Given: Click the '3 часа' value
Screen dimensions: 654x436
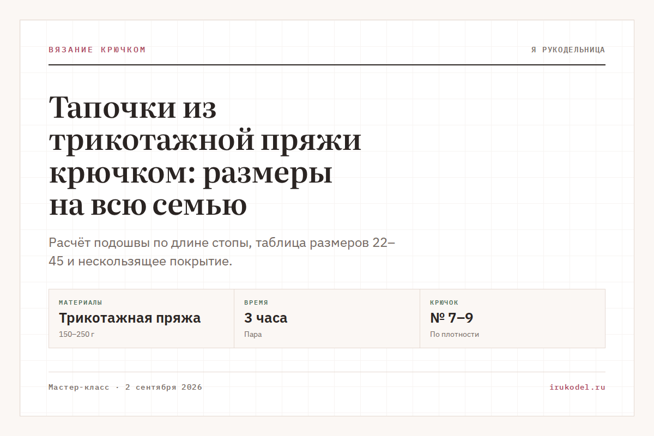Looking at the screenshot, I should [266, 318].
